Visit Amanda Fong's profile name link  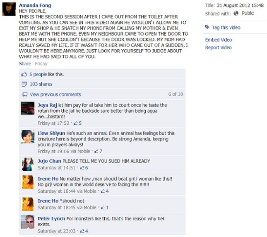pos(35,5)
